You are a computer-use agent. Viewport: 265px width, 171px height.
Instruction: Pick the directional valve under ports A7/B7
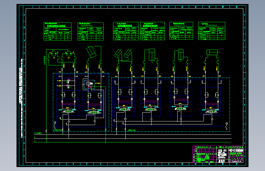(212, 111)
